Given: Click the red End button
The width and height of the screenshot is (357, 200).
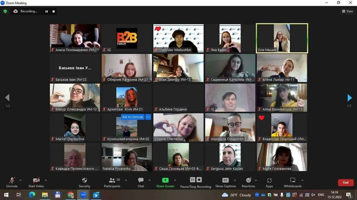Looking at the screenshot, I should pyautogui.click(x=346, y=182).
